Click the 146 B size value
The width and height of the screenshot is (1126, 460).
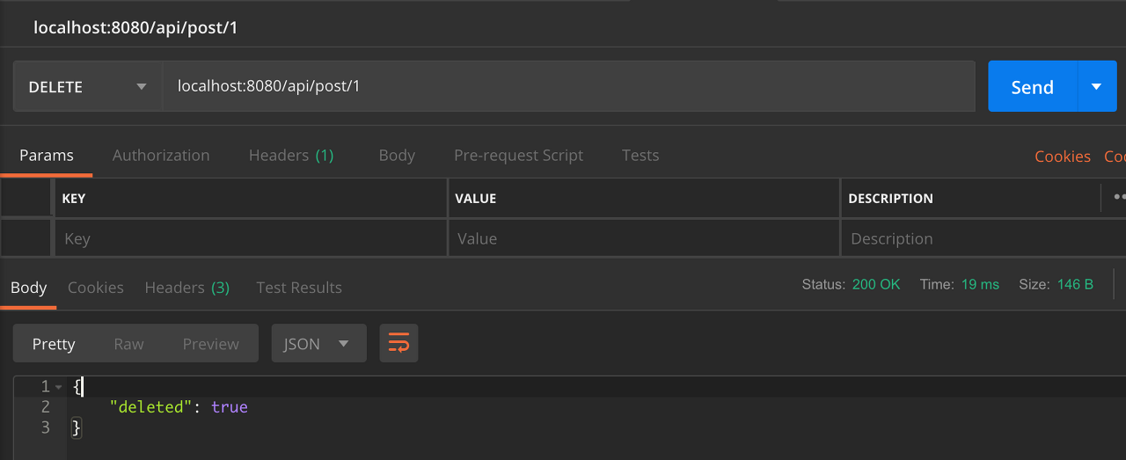tap(1075, 284)
